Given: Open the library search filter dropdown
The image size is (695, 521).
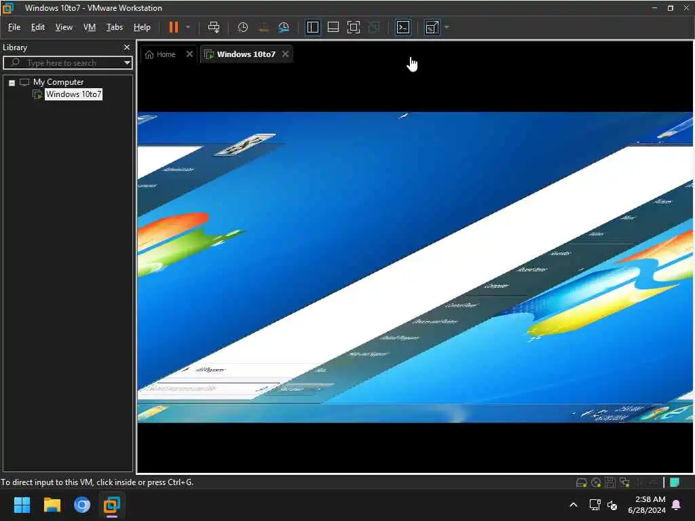Looking at the screenshot, I should tap(127, 63).
